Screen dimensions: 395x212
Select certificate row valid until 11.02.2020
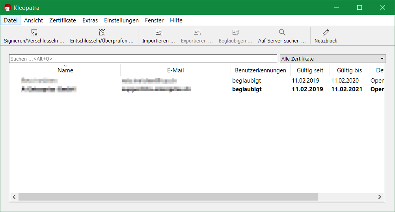(x=197, y=81)
